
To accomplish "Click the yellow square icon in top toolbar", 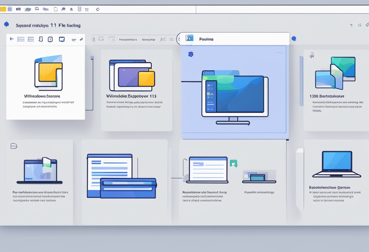I will 3,9.
